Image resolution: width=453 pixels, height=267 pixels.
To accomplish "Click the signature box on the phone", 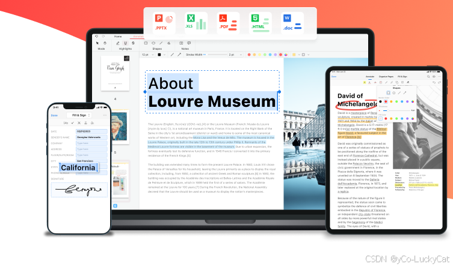I will click(79, 190).
